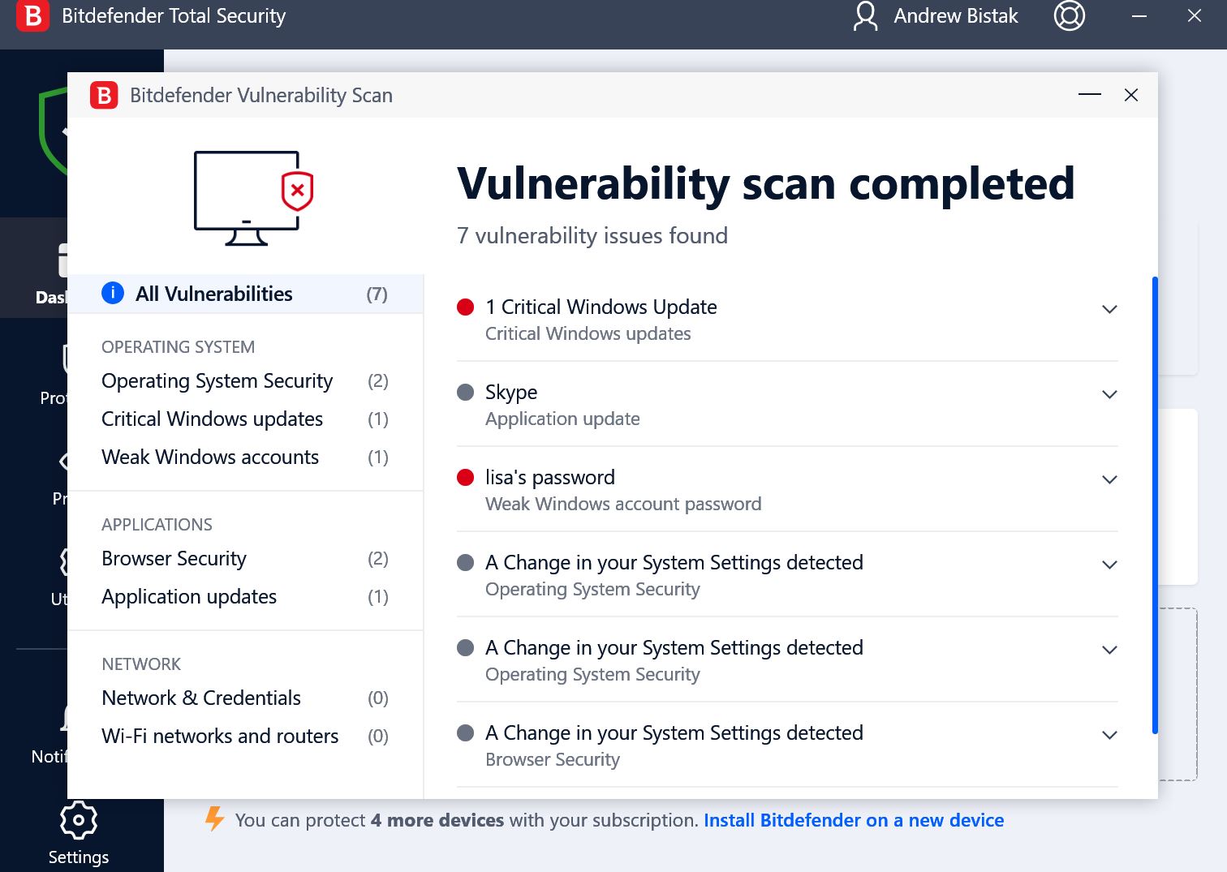Click the red dot beside lisa's password

466,477
